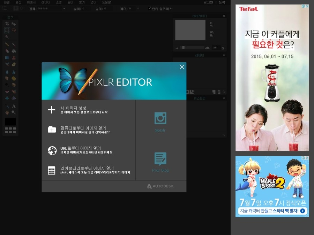This screenshot has width=314, height=235.
Task: Select the Gradient tool
Action: click(7, 58)
